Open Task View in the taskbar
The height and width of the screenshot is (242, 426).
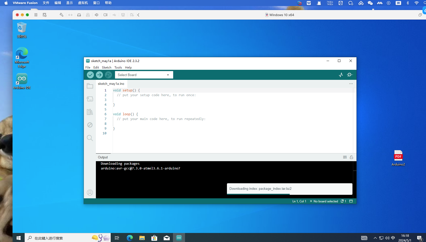click(x=117, y=238)
